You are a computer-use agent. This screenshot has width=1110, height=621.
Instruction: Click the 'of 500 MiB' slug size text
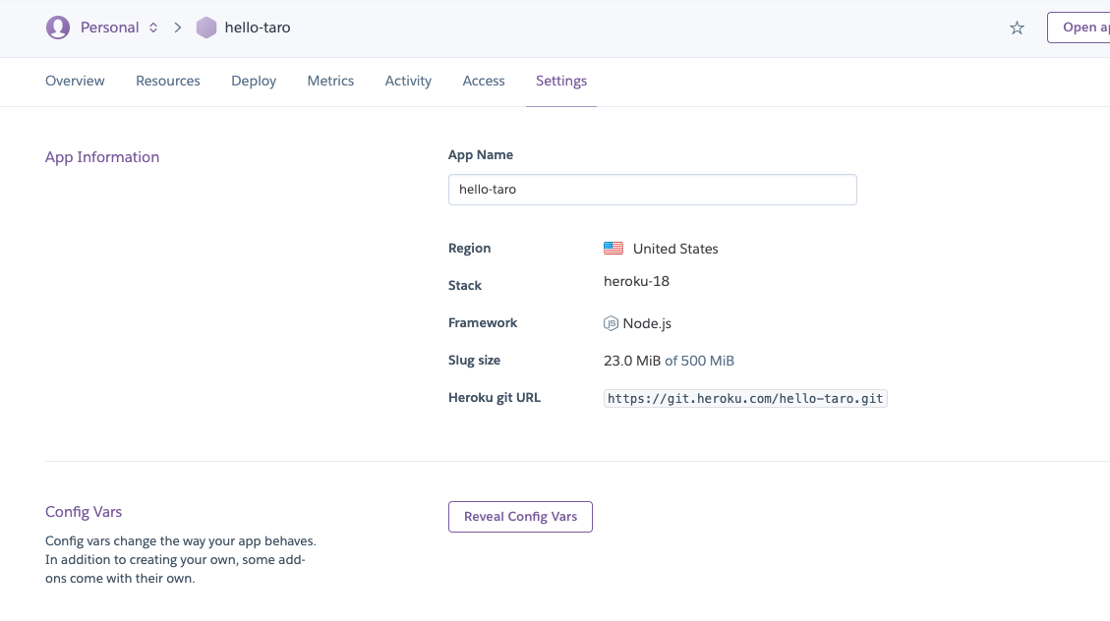pos(699,361)
